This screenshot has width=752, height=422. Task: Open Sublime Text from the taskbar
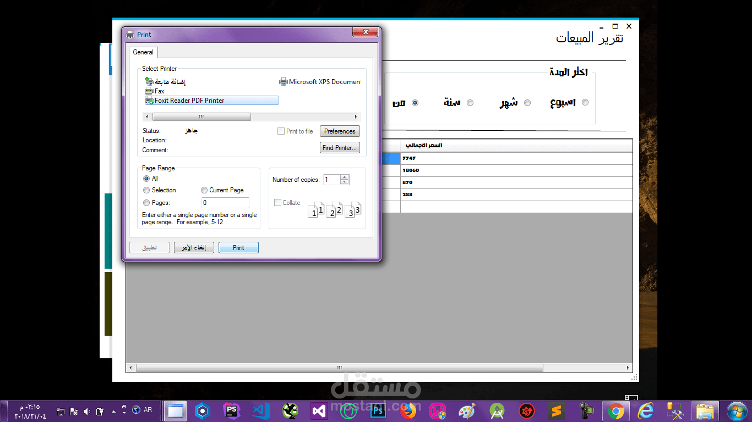click(557, 411)
